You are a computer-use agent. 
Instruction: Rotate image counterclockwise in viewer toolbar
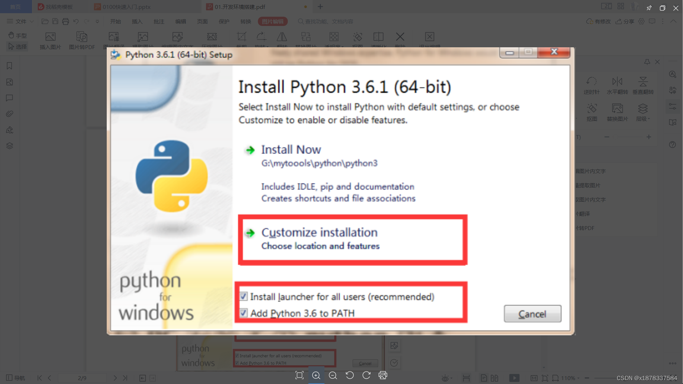350,375
